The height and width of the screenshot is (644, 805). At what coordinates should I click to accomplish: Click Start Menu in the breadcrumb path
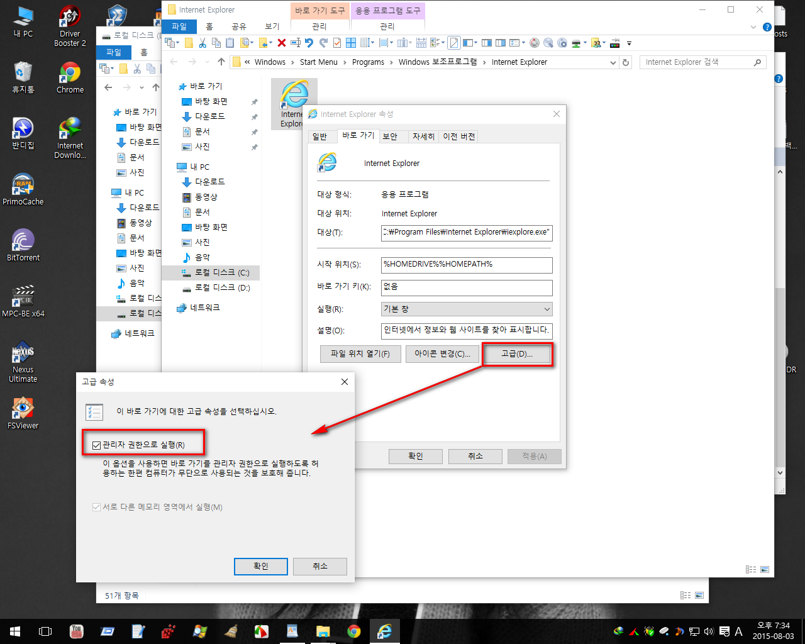318,62
